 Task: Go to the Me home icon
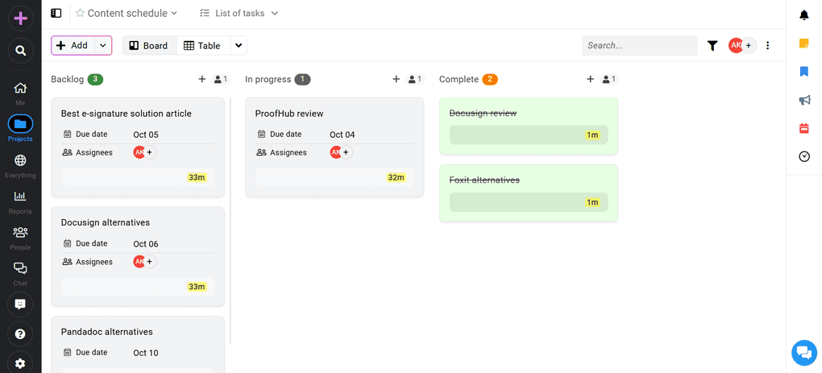20,88
